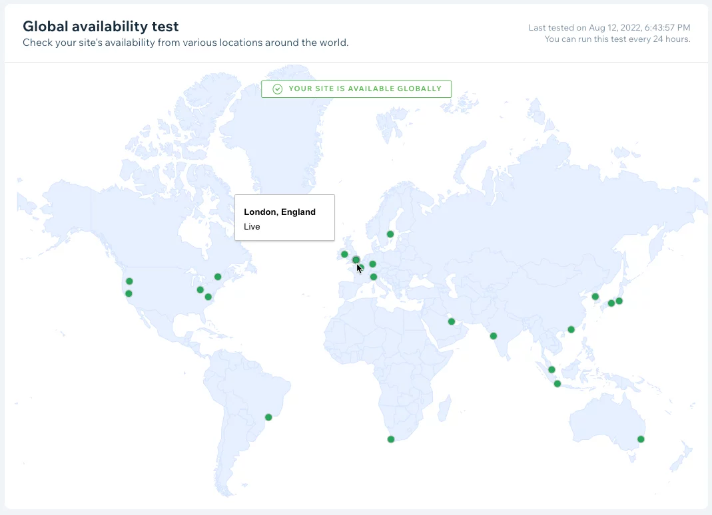
Task: Select the northern US West Coast marker
Action: tap(129, 281)
